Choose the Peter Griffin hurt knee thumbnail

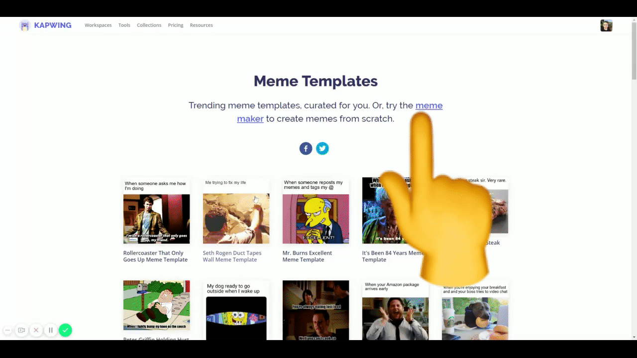click(x=156, y=305)
